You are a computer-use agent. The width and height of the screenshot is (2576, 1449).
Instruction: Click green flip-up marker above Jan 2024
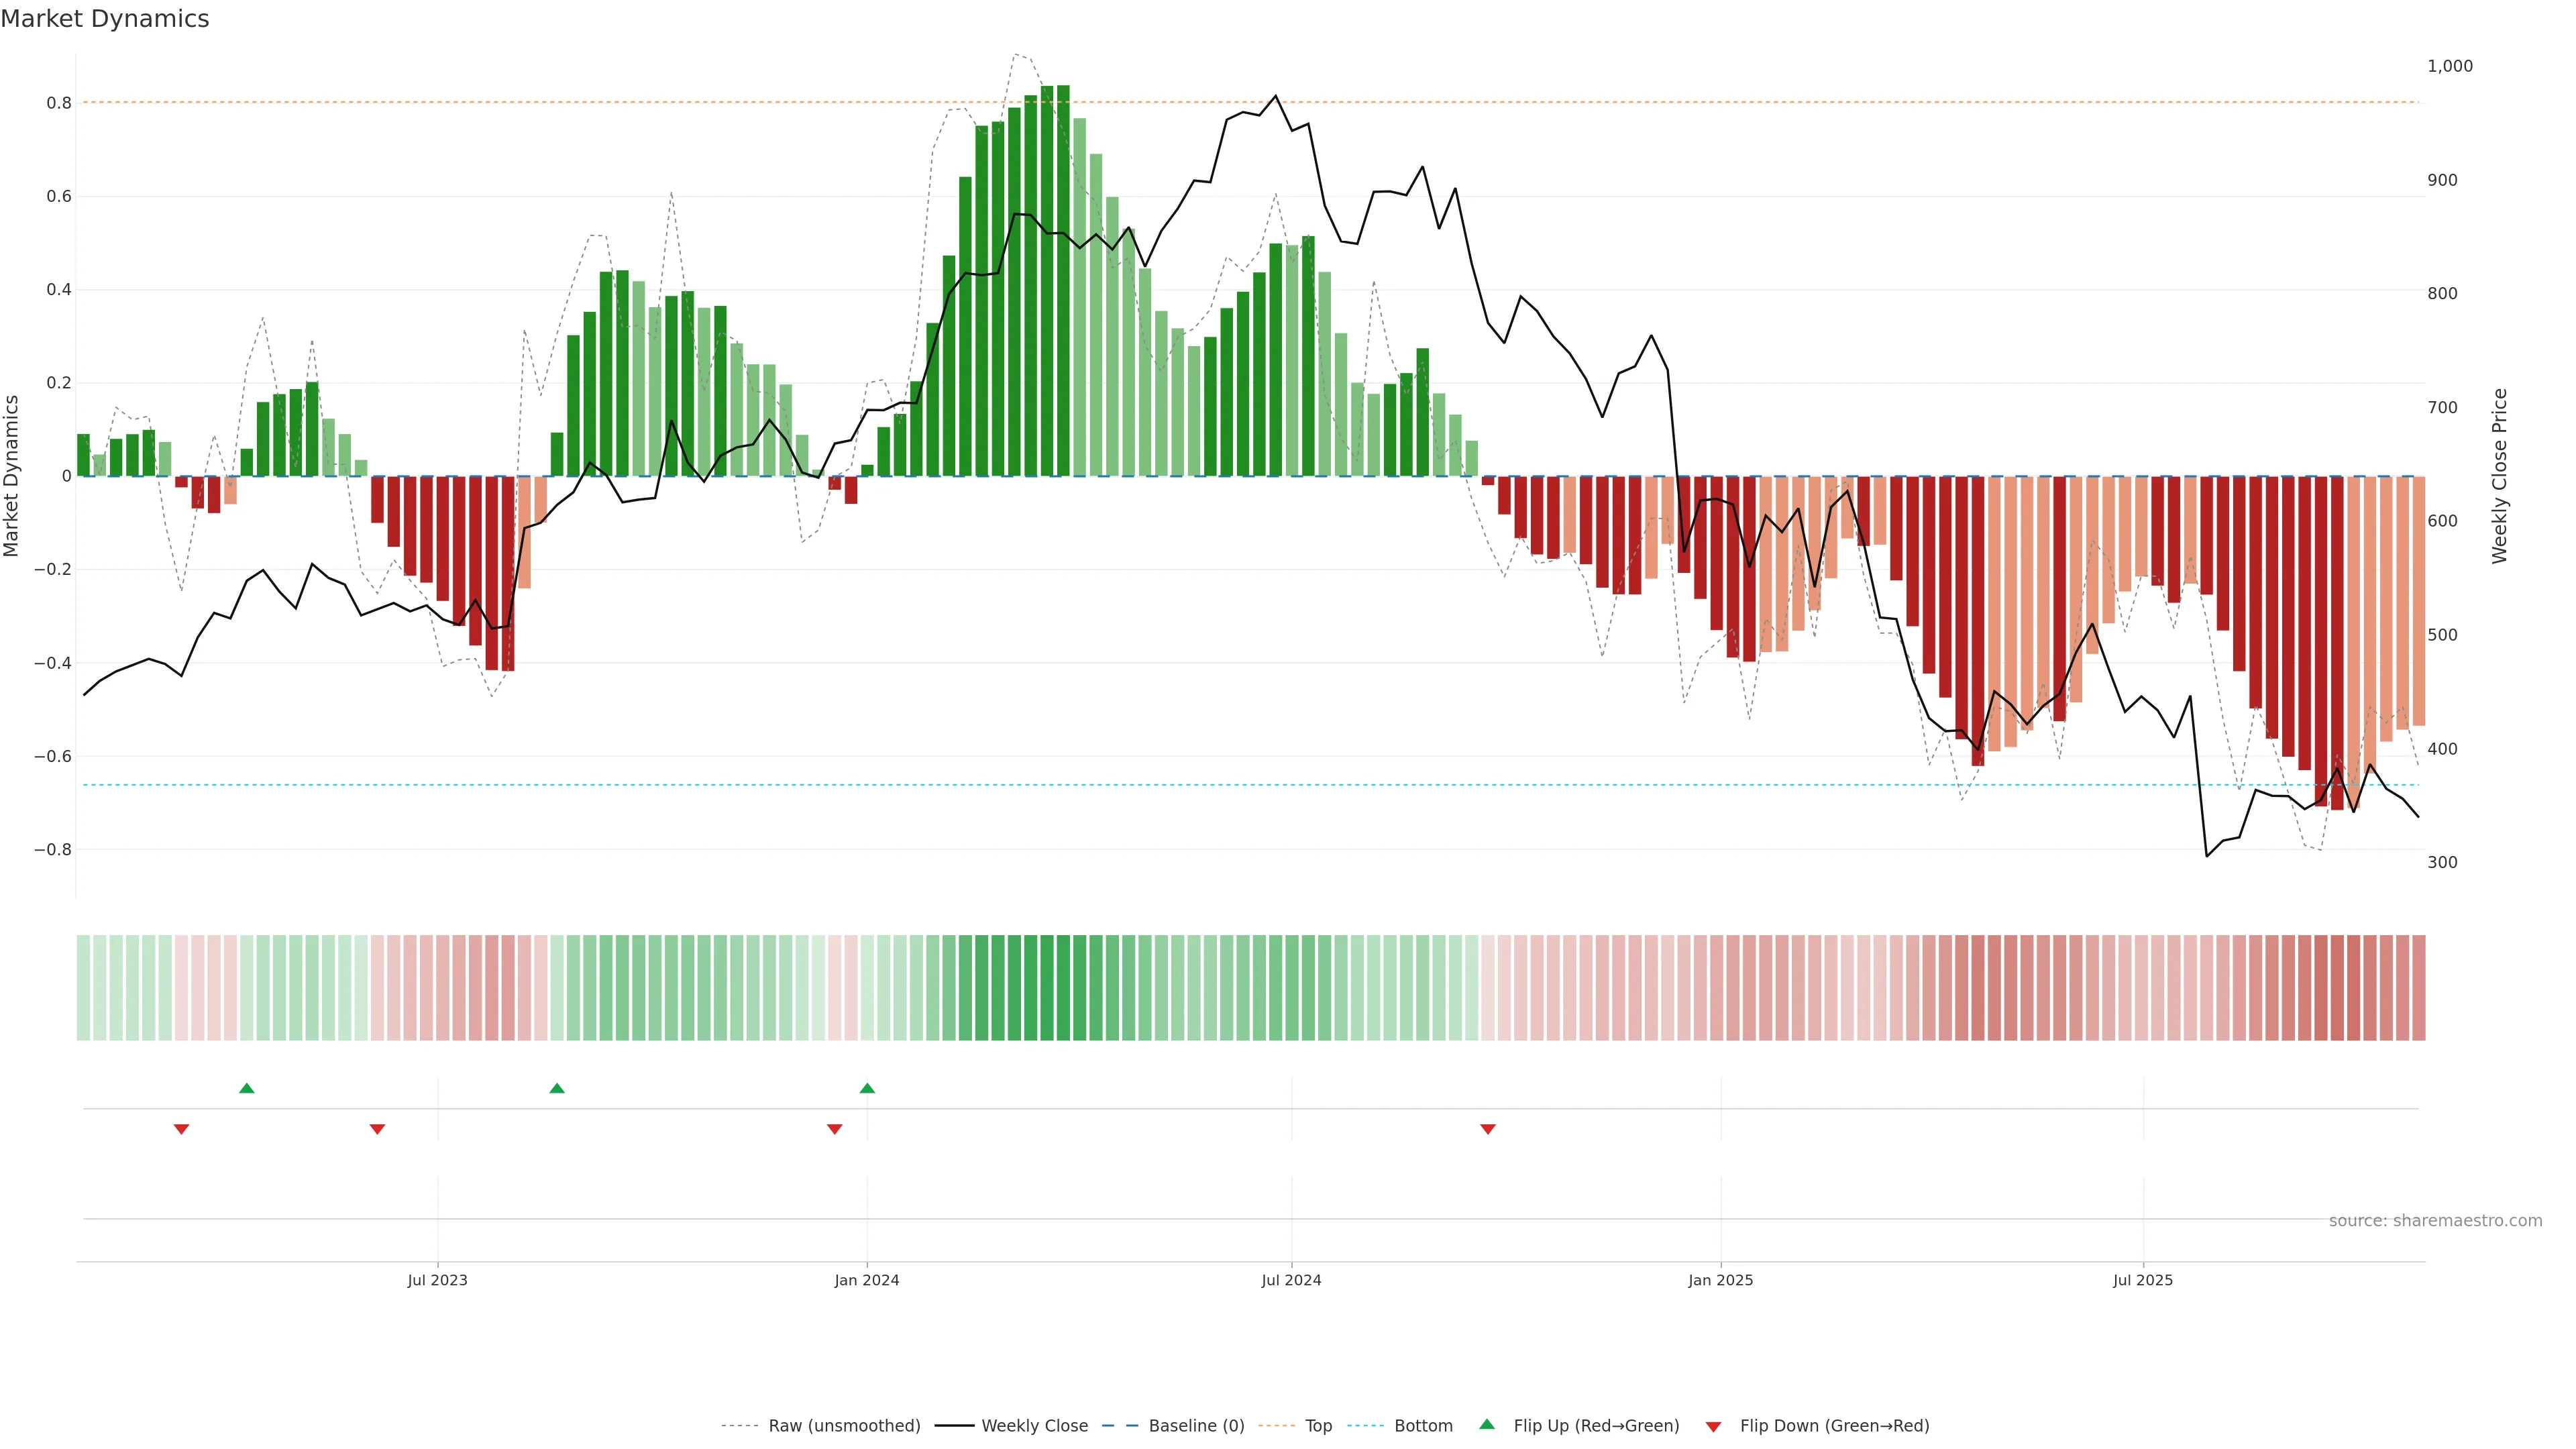(x=867, y=1088)
